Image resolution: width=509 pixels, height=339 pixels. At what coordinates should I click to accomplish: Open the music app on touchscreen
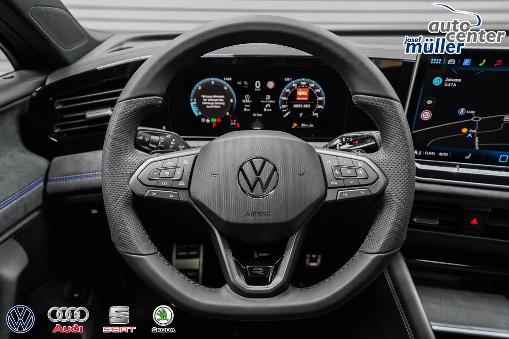tap(498, 63)
